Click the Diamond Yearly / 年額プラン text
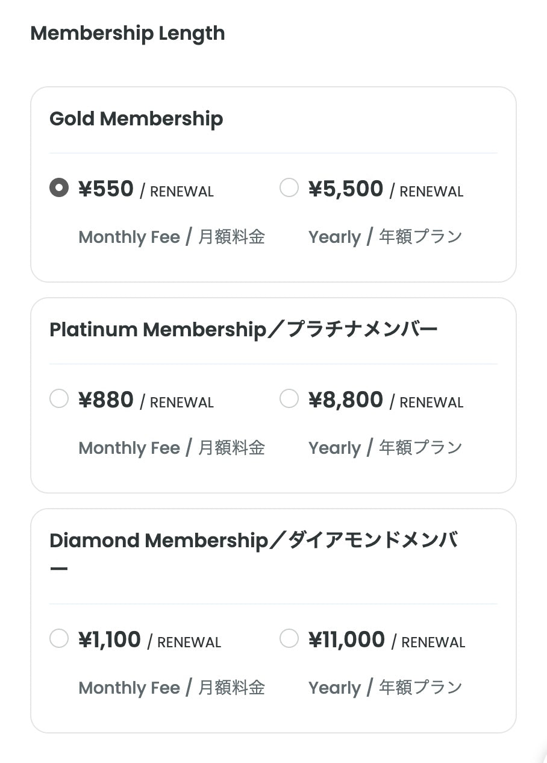The width and height of the screenshot is (547, 763). pos(385,688)
